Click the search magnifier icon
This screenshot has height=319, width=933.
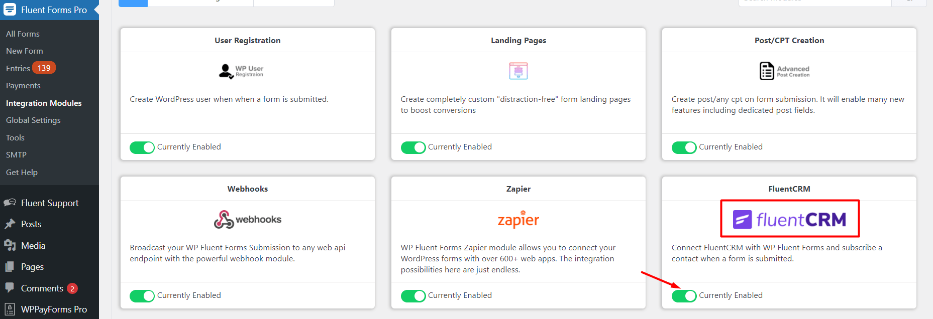pyautogui.click(x=909, y=3)
